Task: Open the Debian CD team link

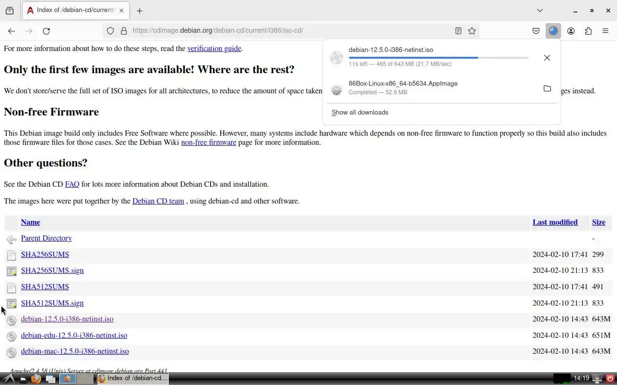Action: tap(158, 201)
